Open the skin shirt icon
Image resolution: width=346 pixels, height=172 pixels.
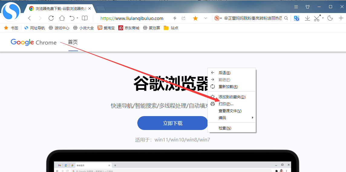click(308, 7)
